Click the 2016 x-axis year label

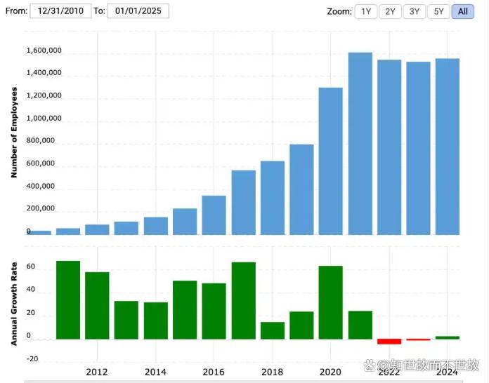(x=214, y=371)
